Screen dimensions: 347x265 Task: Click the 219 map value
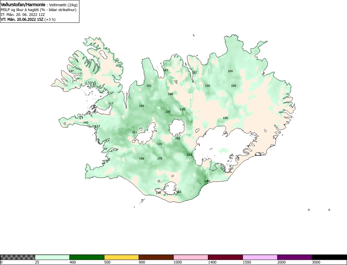coord(182,109)
